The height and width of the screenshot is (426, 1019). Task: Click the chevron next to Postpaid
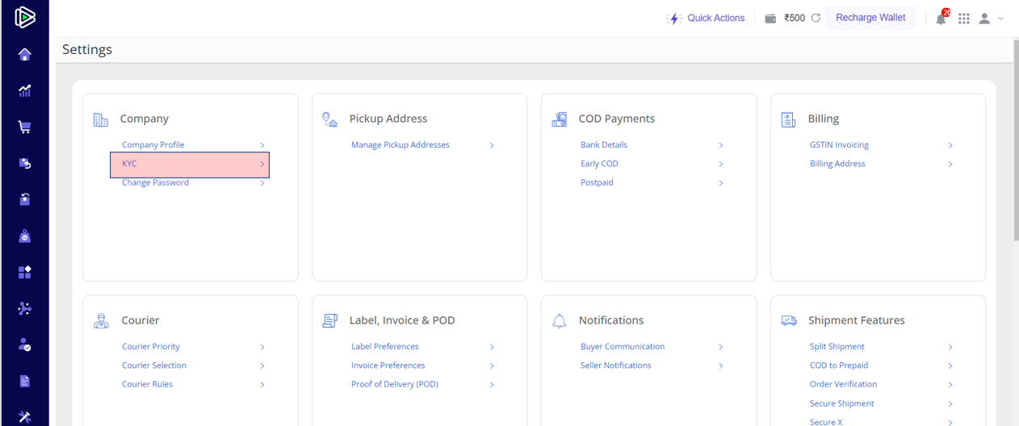[x=721, y=183]
